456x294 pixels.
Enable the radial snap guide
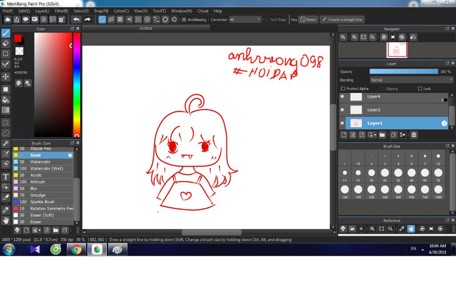tap(138, 20)
